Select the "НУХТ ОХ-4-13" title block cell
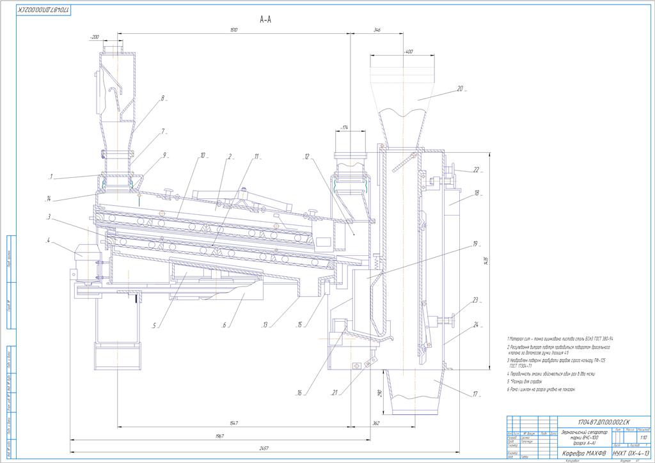The height and width of the screenshot is (463, 655). [631, 453]
